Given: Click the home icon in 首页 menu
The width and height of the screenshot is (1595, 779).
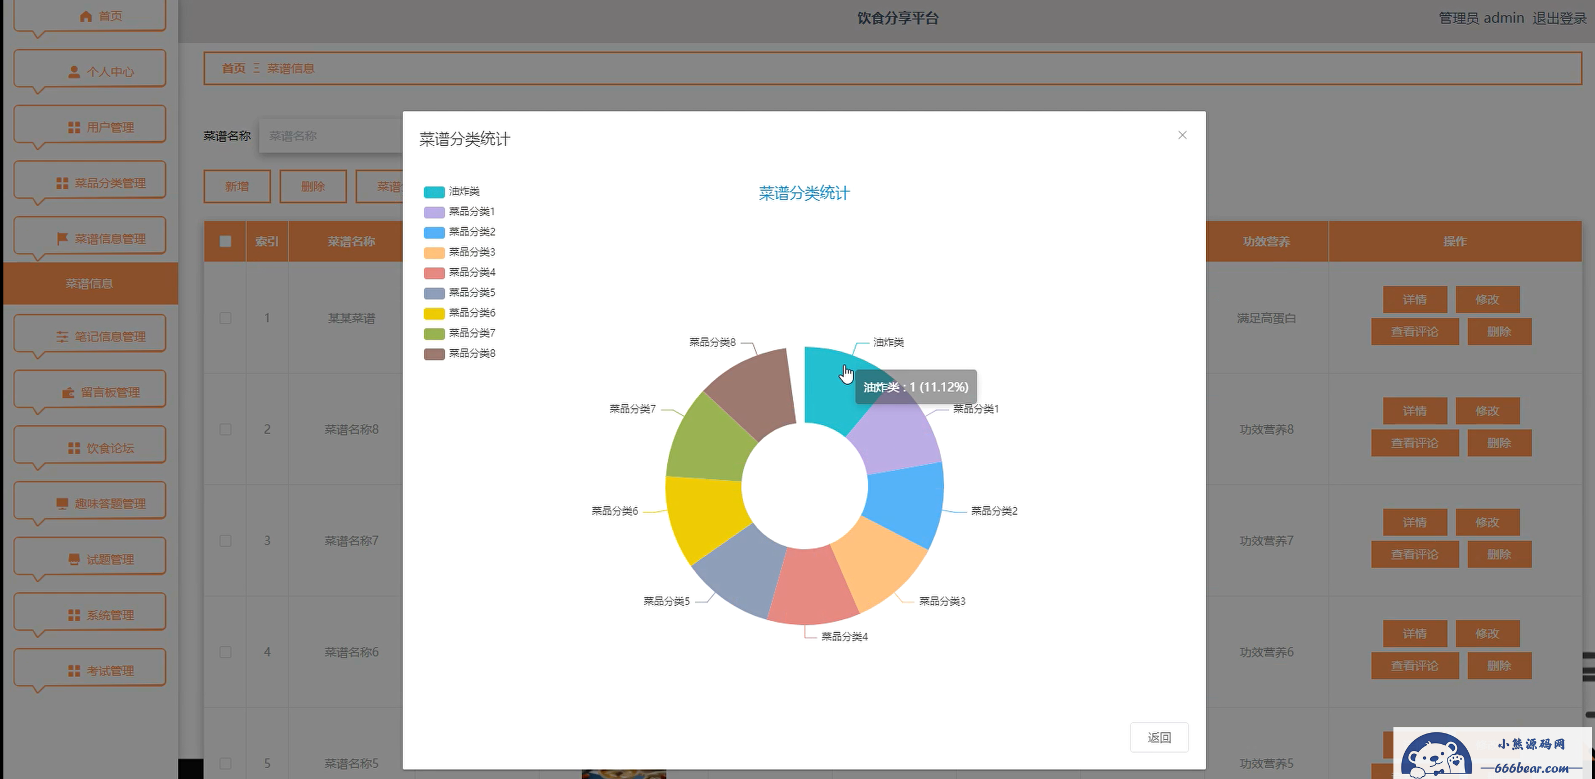Looking at the screenshot, I should (x=86, y=16).
